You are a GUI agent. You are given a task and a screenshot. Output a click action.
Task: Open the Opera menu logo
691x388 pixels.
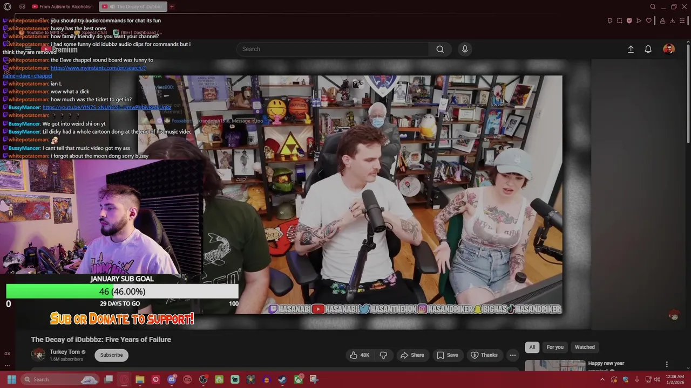[x=7, y=6]
